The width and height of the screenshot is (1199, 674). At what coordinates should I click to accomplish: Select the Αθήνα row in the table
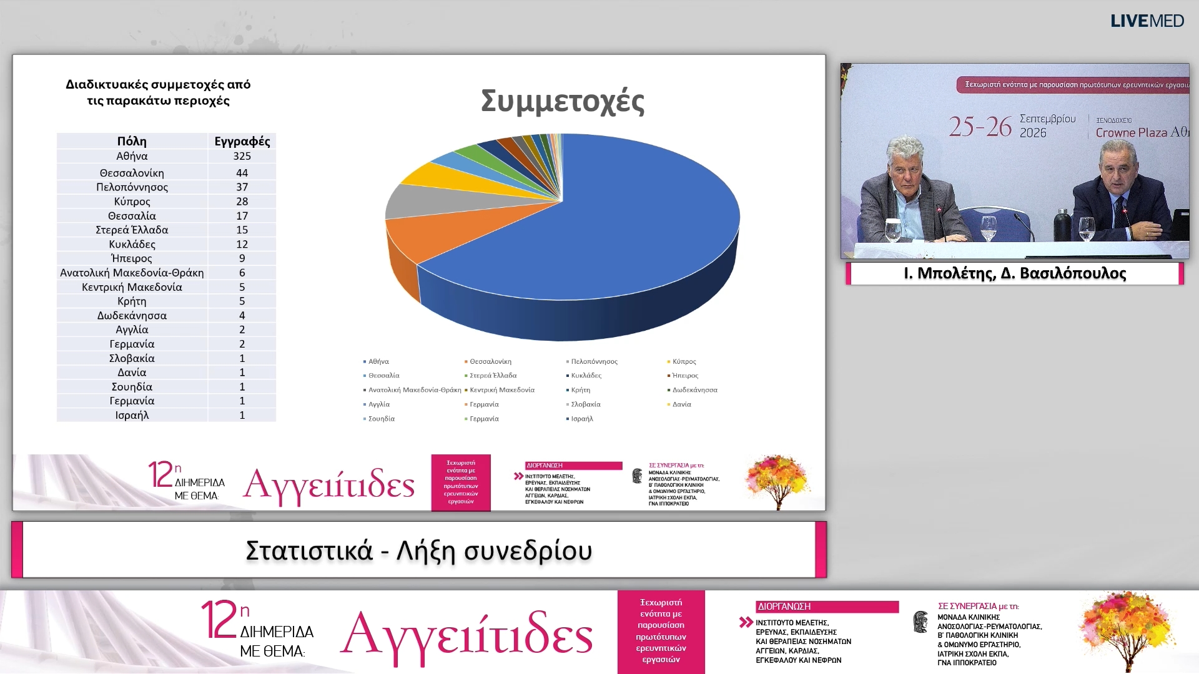click(166, 156)
